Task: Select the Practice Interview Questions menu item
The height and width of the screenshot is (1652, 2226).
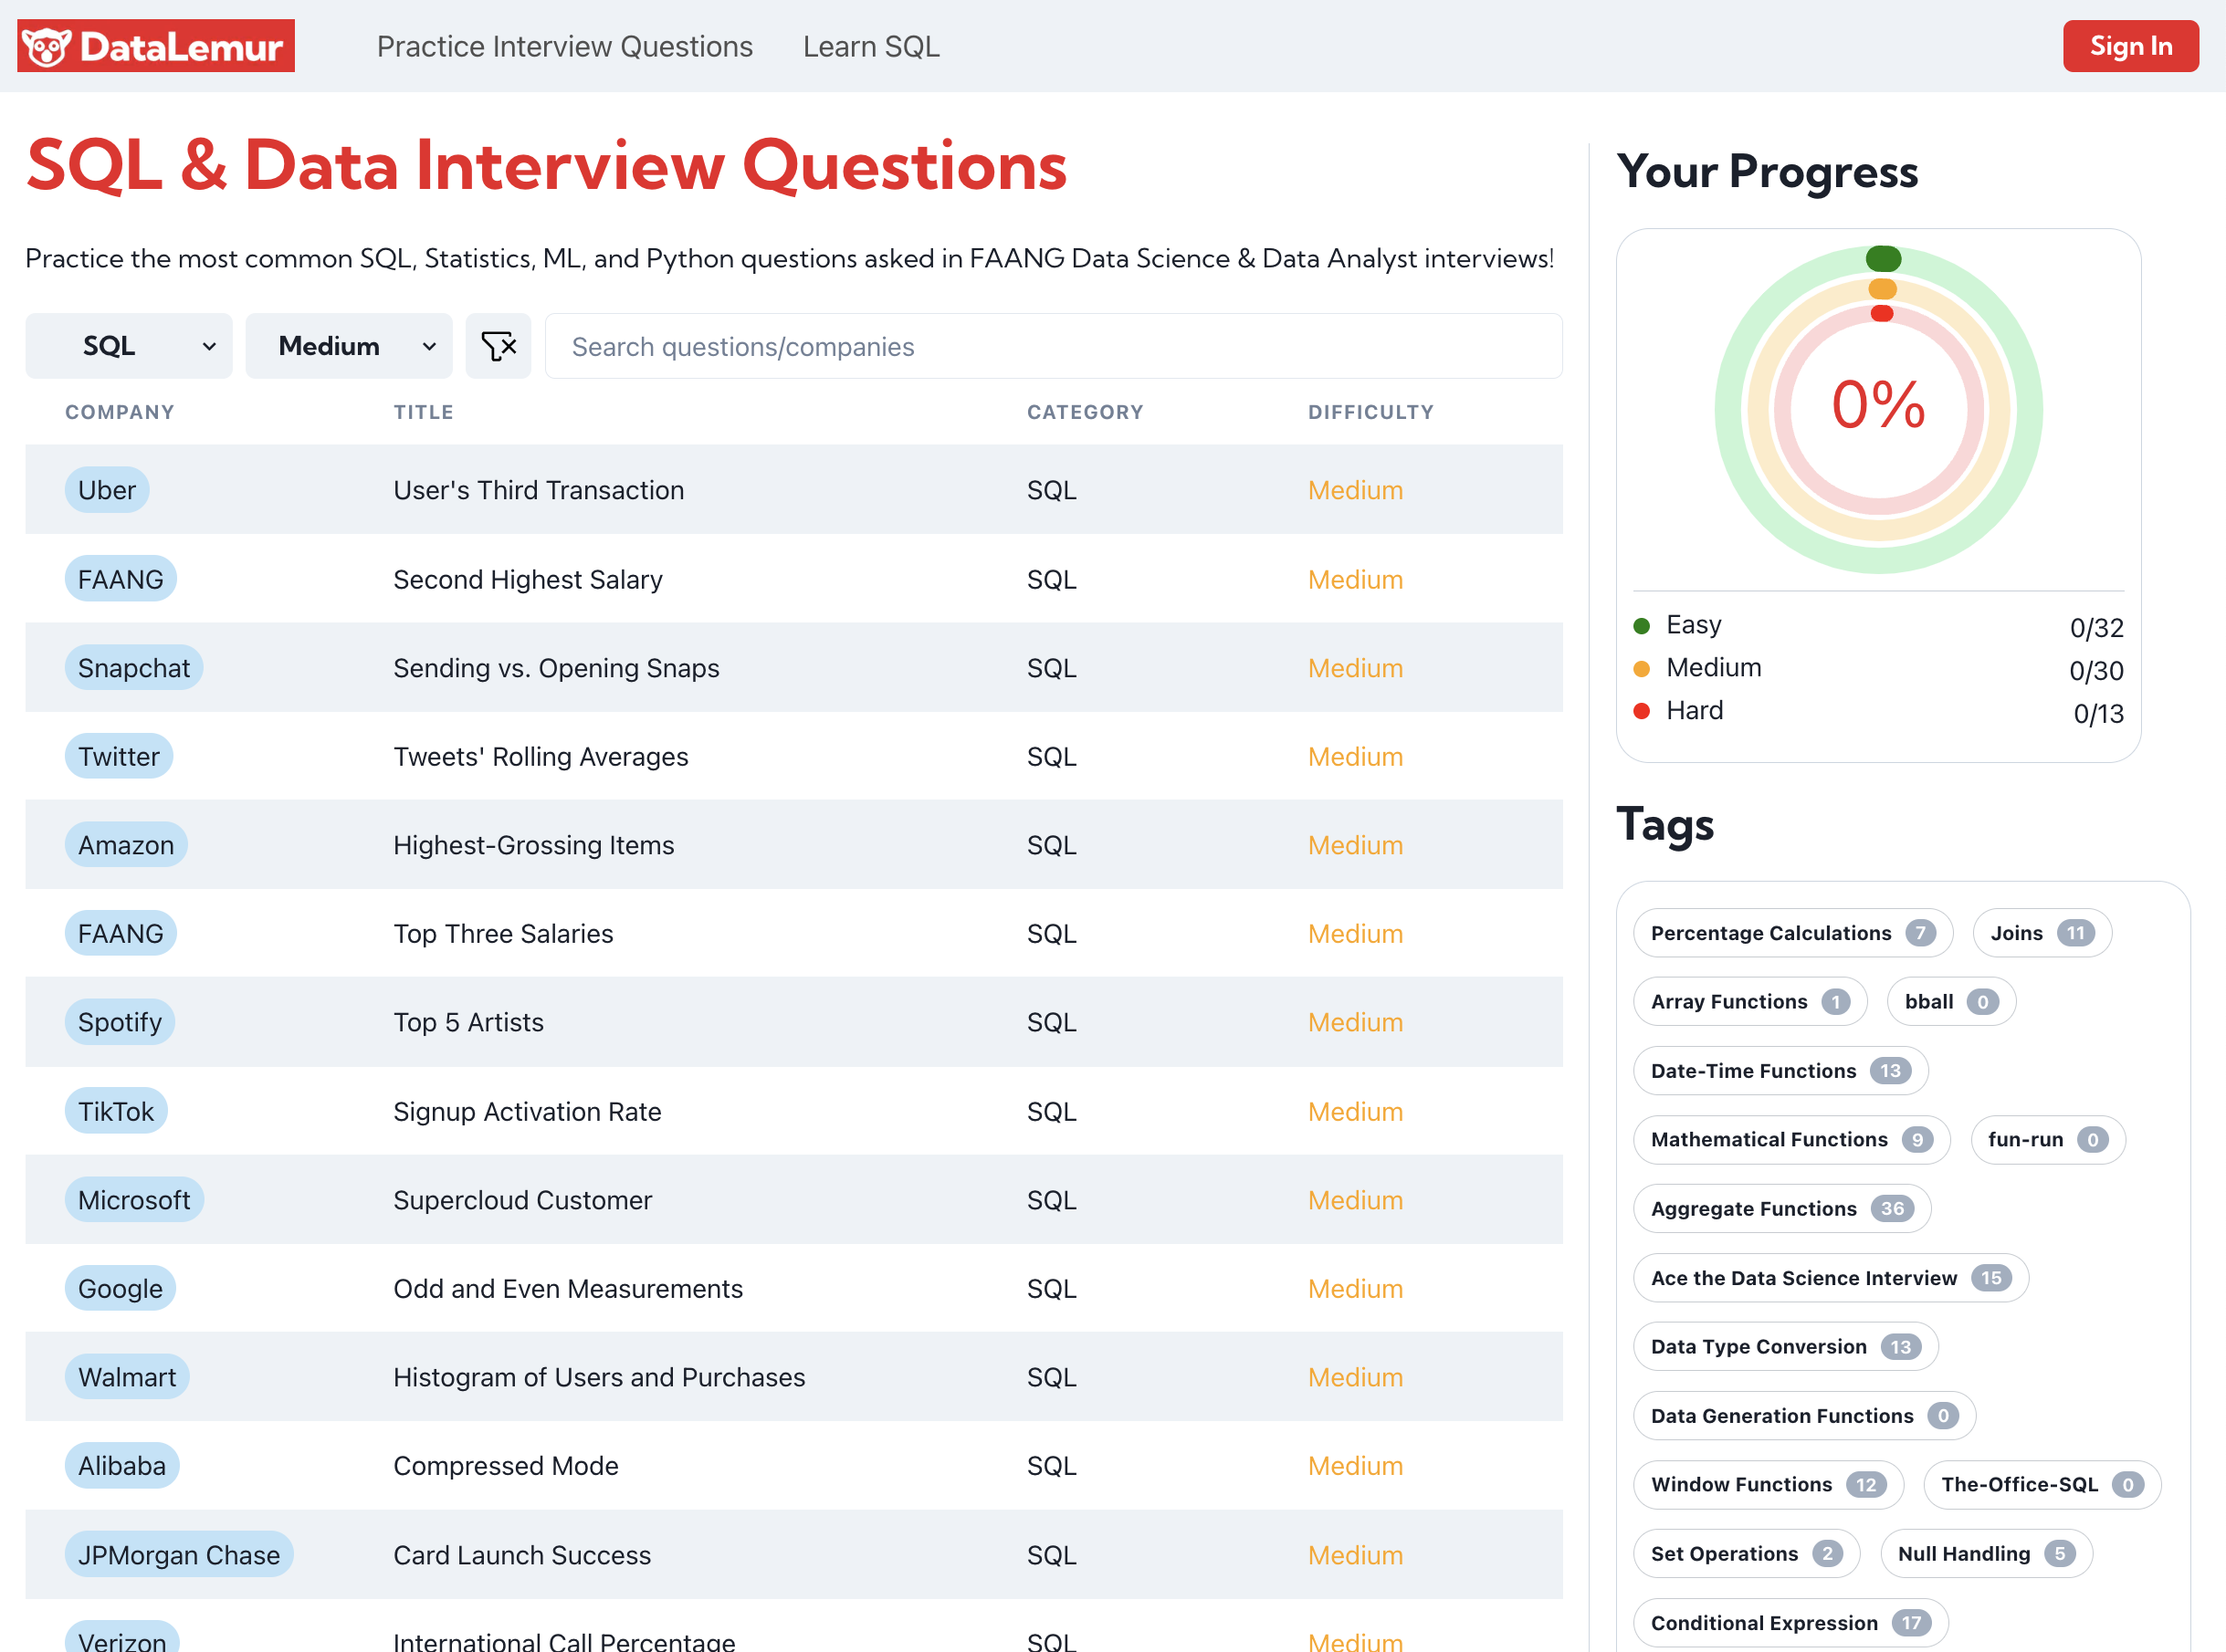Action: 562,45
